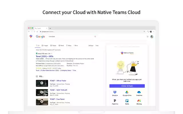Click the search magnifier icon in Google
183x114 pixels.
click(95, 36)
